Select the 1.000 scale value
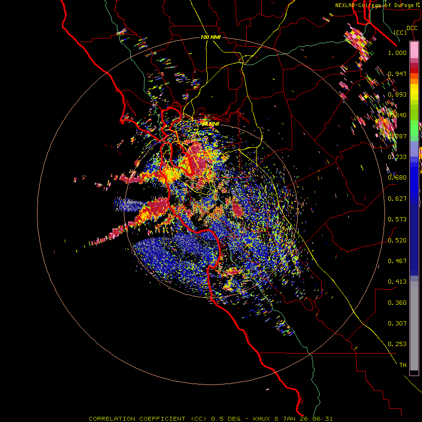 point(397,53)
